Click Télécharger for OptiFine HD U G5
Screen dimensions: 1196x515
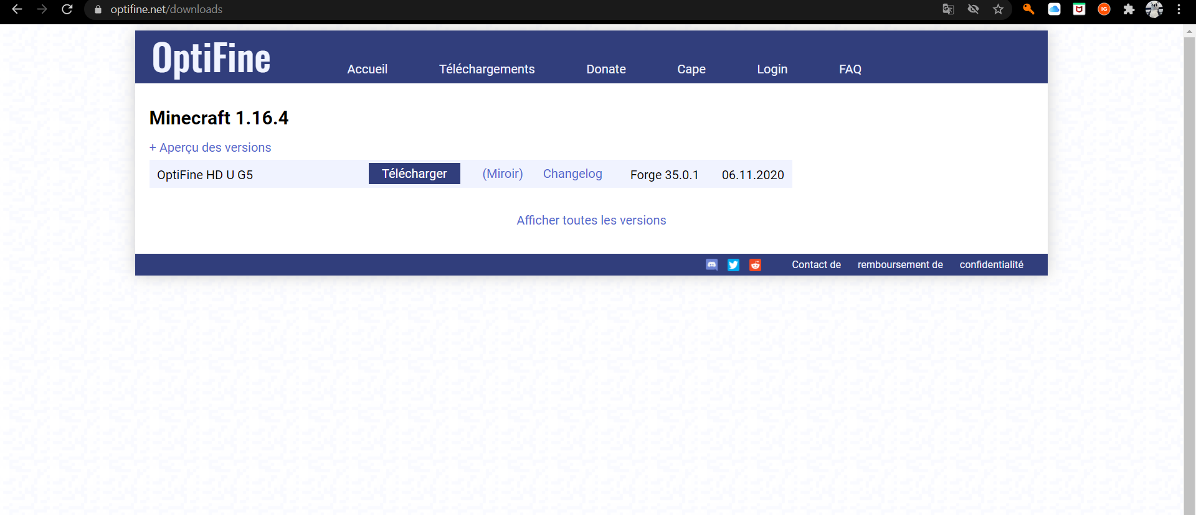pos(414,174)
